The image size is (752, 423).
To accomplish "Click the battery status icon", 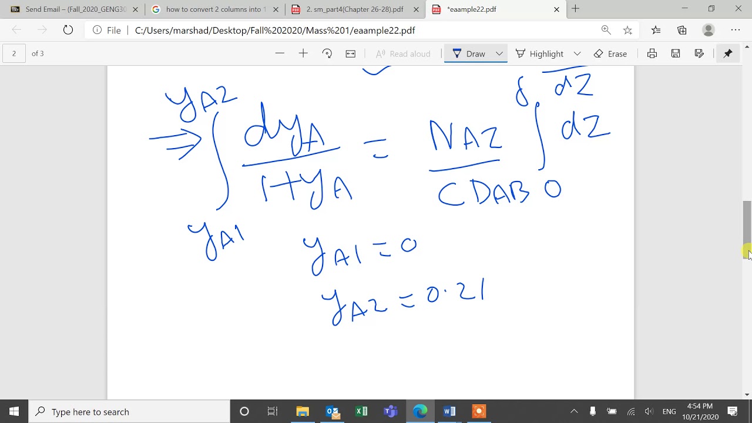I will click(x=612, y=411).
